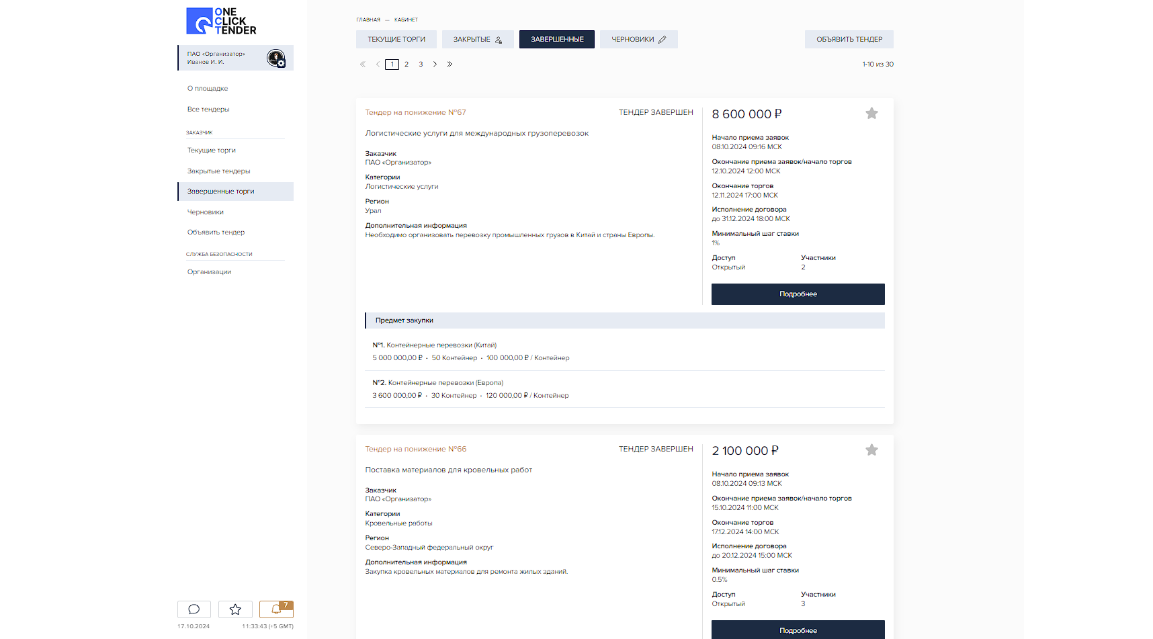This screenshot has width=1153, height=639.
Task: Switch to Закрытые tab
Action: click(477, 40)
